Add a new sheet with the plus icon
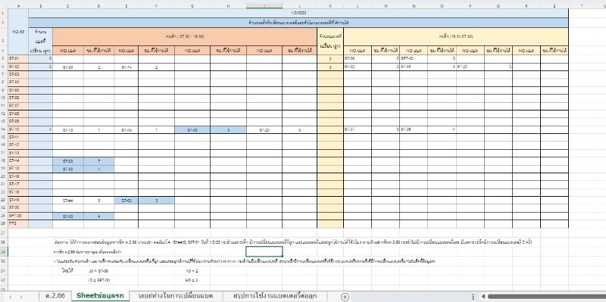The width and height of the screenshot is (606, 302). coord(345,296)
